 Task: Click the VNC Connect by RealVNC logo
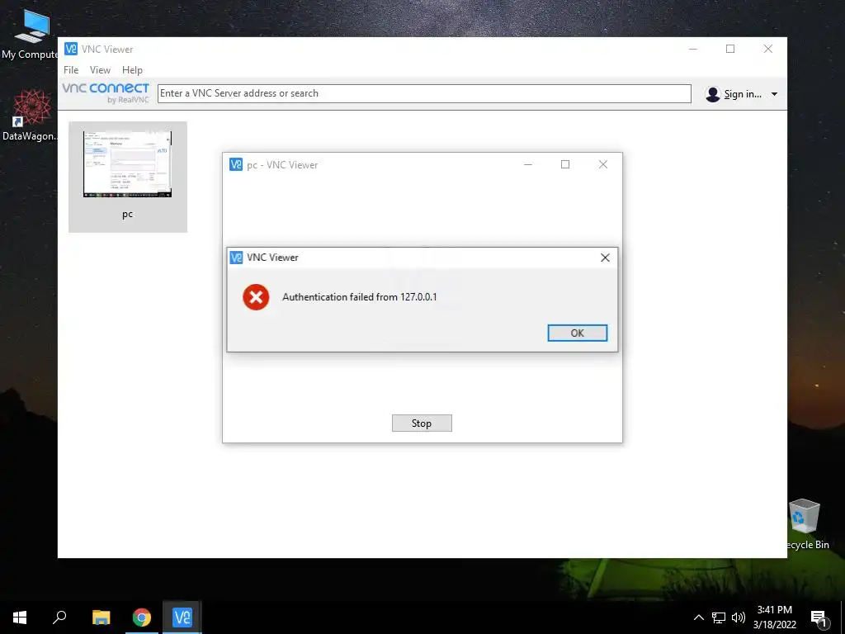106,92
